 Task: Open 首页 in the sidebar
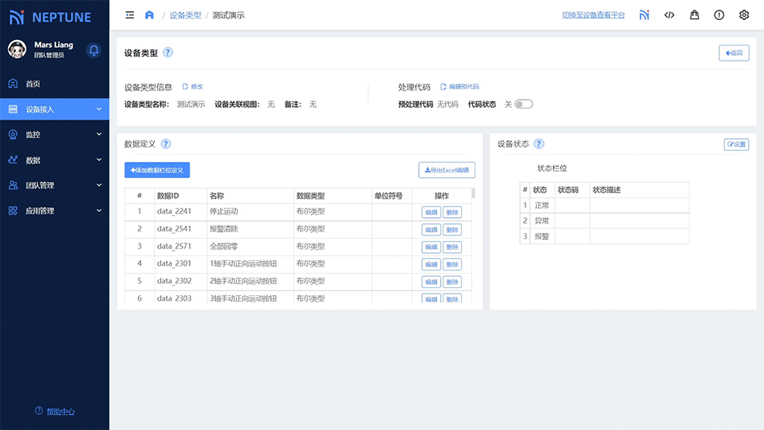(x=33, y=84)
